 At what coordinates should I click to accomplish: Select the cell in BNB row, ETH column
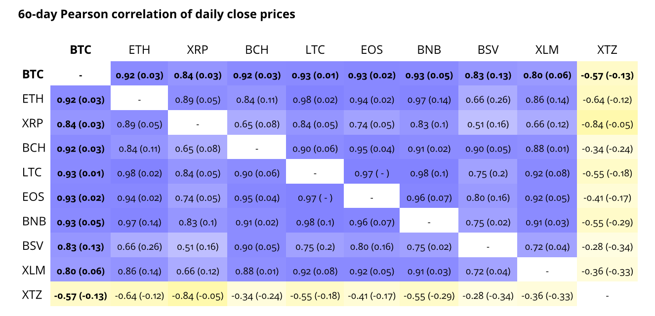(x=139, y=222)
